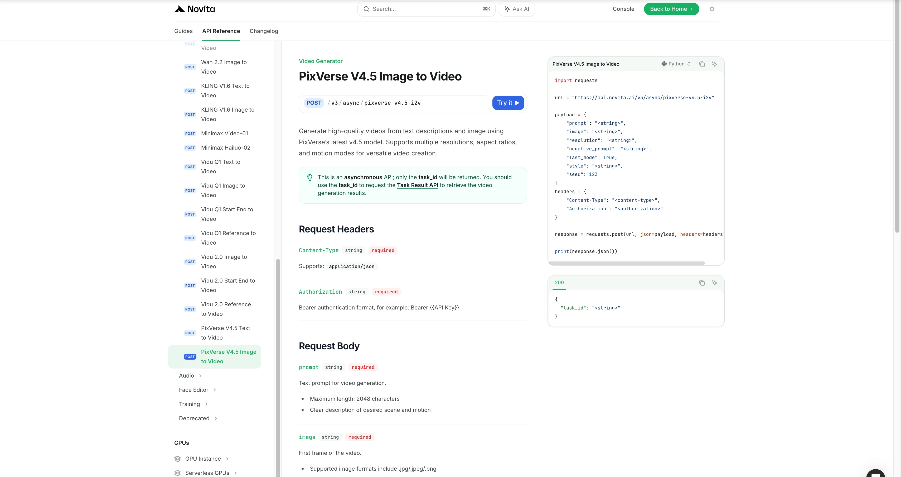The height and width of the screenshot is (477, 901).
Task: Open Vidu 2.0 Reference to Video
Action: pyautogui.click(x=226, y=309)
